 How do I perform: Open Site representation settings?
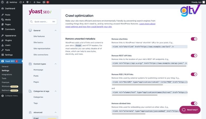(x=42, y=48)
